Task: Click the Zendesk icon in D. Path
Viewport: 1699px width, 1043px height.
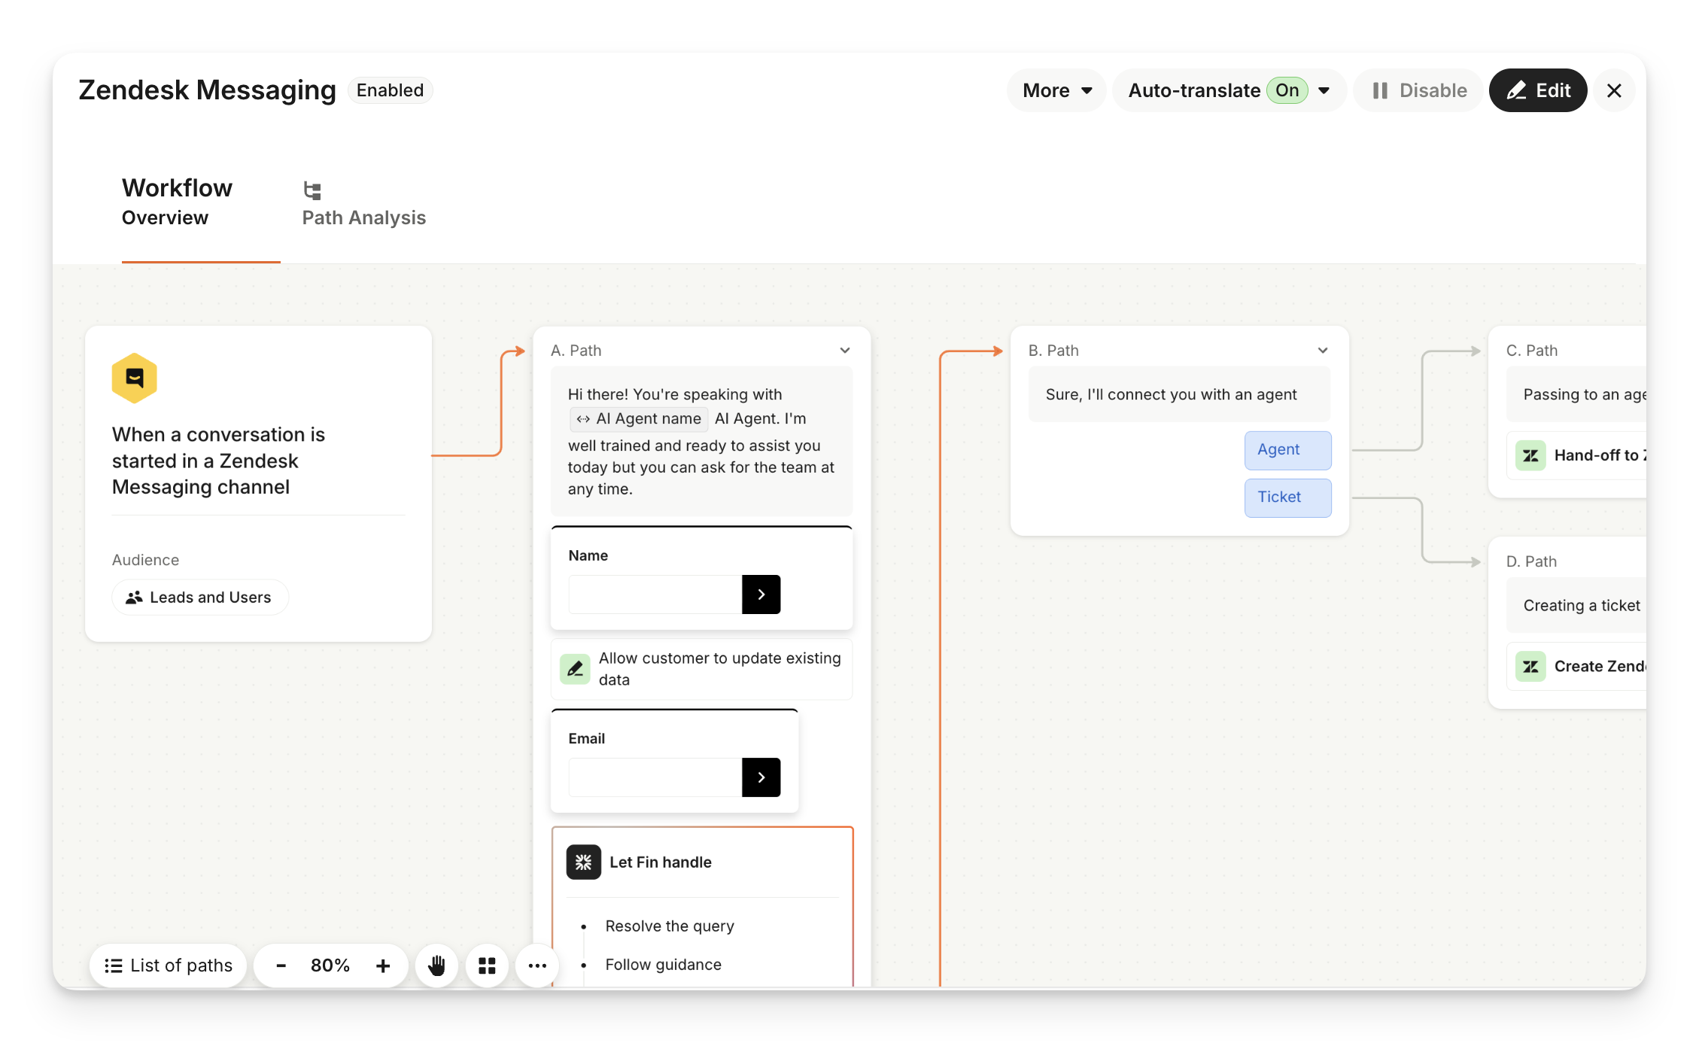Action: click(x=1530, y=666)
